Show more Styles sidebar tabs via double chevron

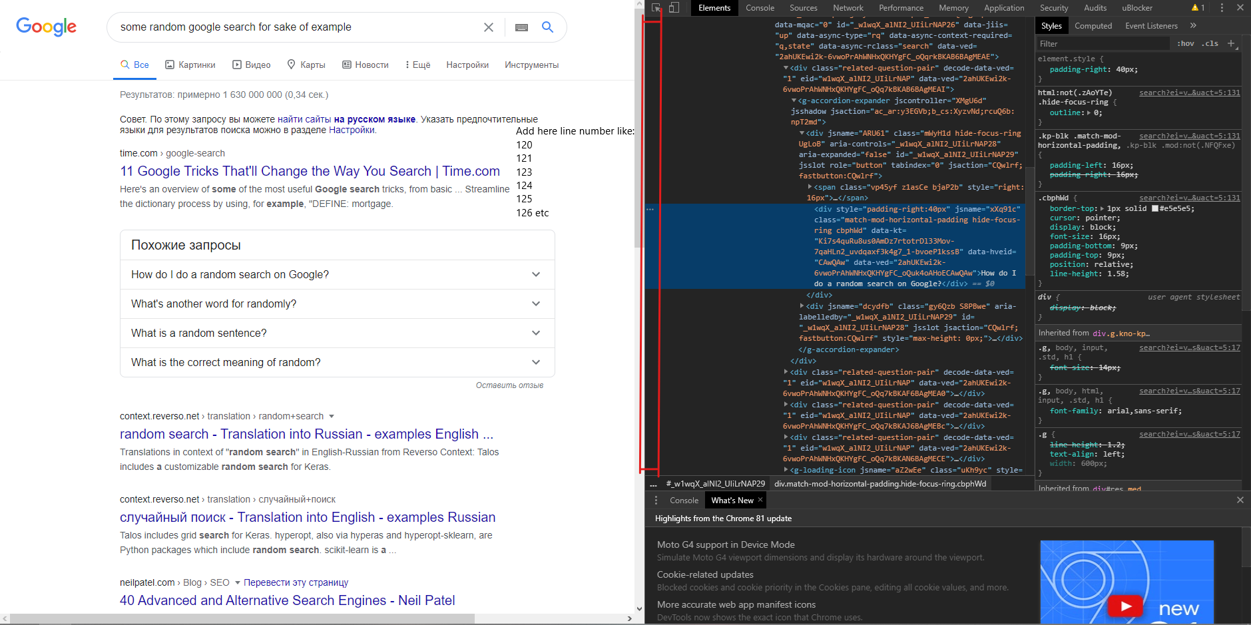[1193, 25]
